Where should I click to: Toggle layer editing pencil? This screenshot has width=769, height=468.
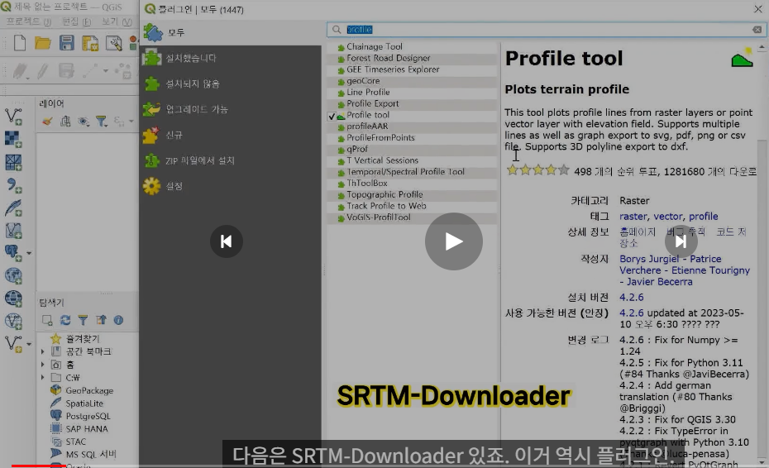pyautogui.click(x=42, y=72)
